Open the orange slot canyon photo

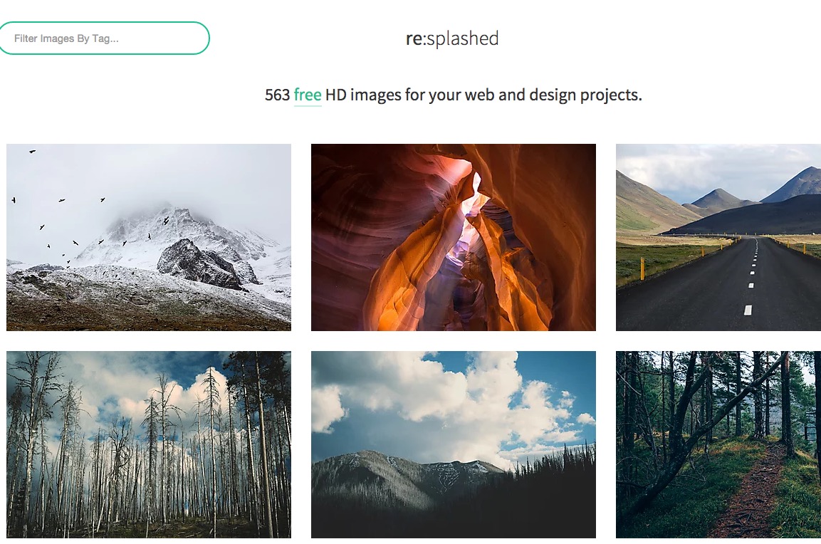click(x=454, y=237)
